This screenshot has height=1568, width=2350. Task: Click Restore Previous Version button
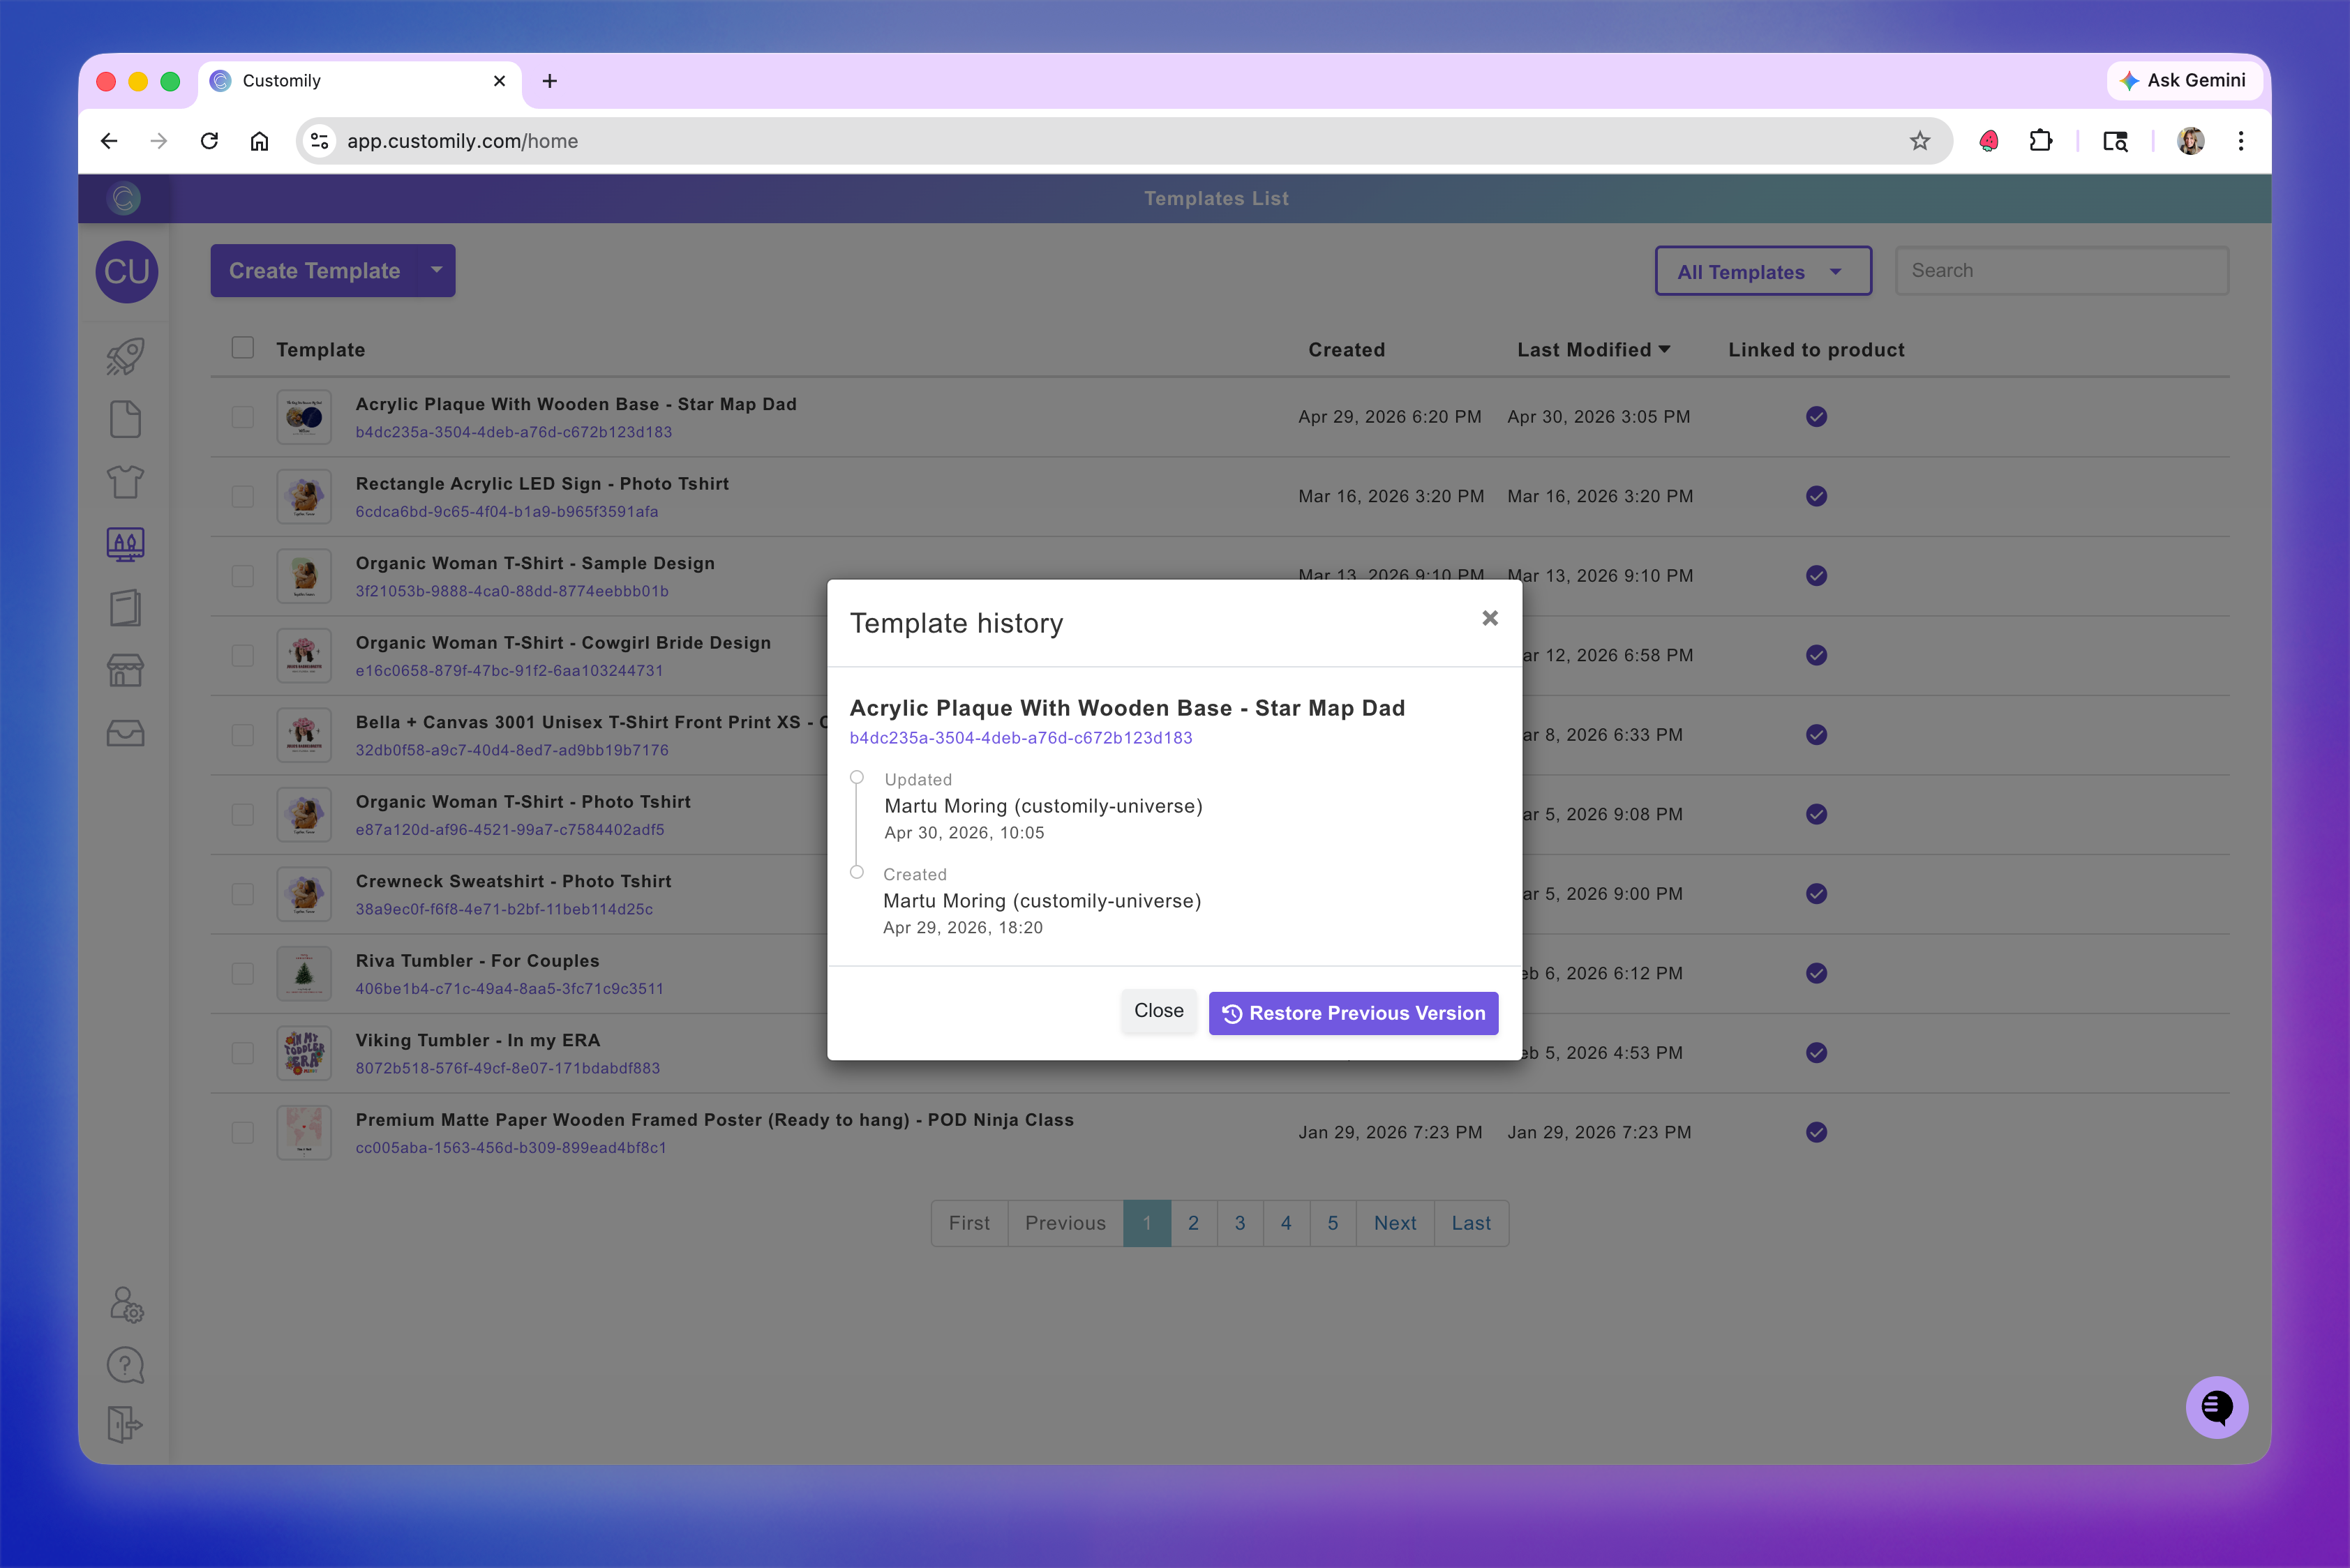1352,1013
